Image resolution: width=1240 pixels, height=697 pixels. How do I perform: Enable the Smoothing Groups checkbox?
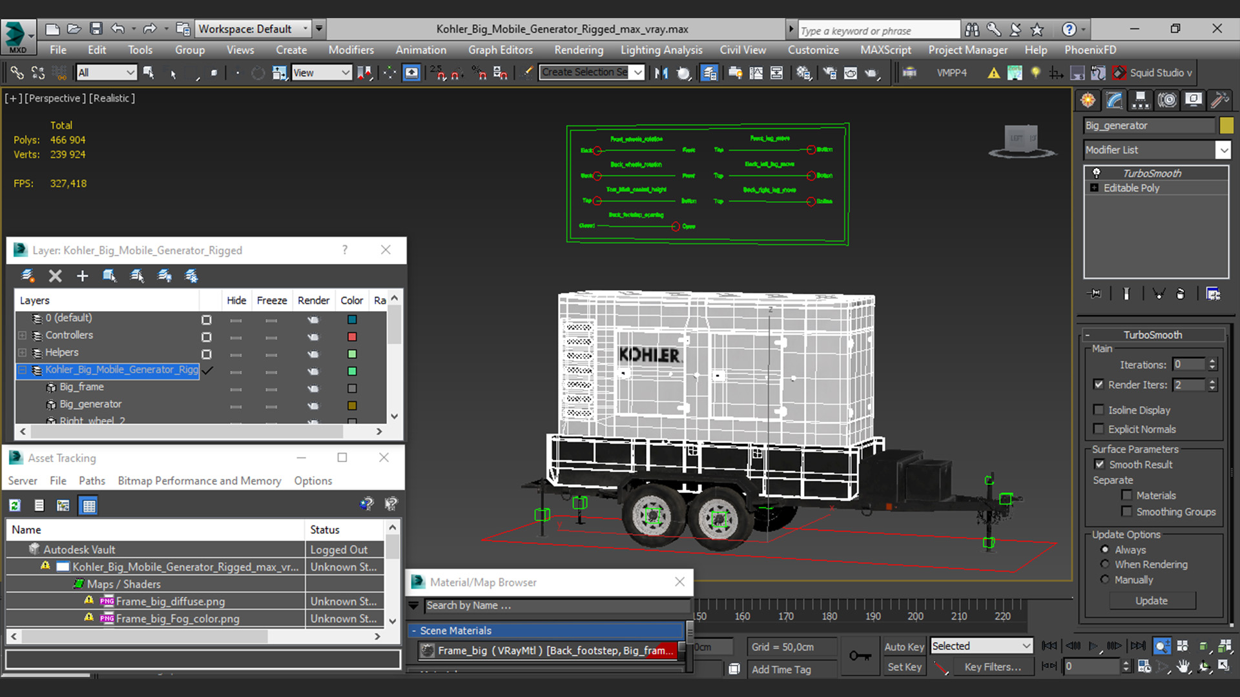point(1127,511)
